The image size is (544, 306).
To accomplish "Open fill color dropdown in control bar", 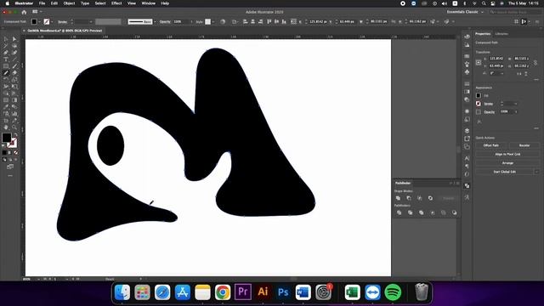I will [x=39, y=21].
